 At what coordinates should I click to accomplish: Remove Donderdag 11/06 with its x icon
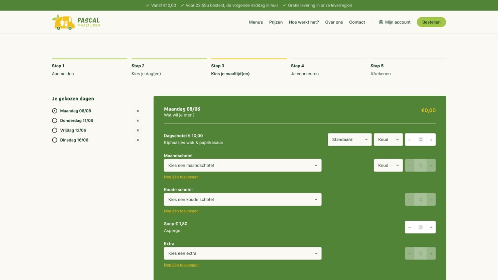(138, 120)
